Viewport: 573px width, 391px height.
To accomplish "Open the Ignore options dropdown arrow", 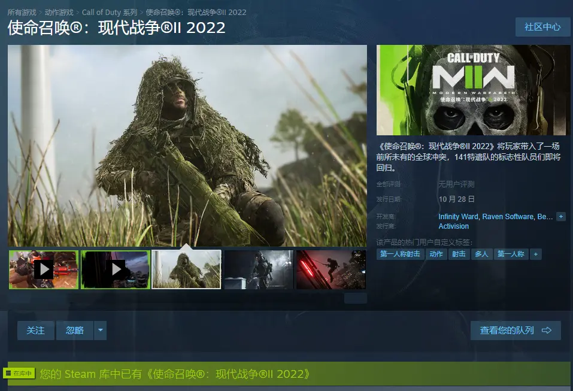I will point(101,331).
